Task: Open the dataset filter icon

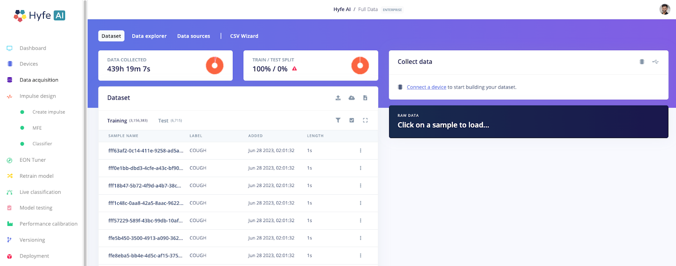Action: pyautogui.click(x=338, y=120)
